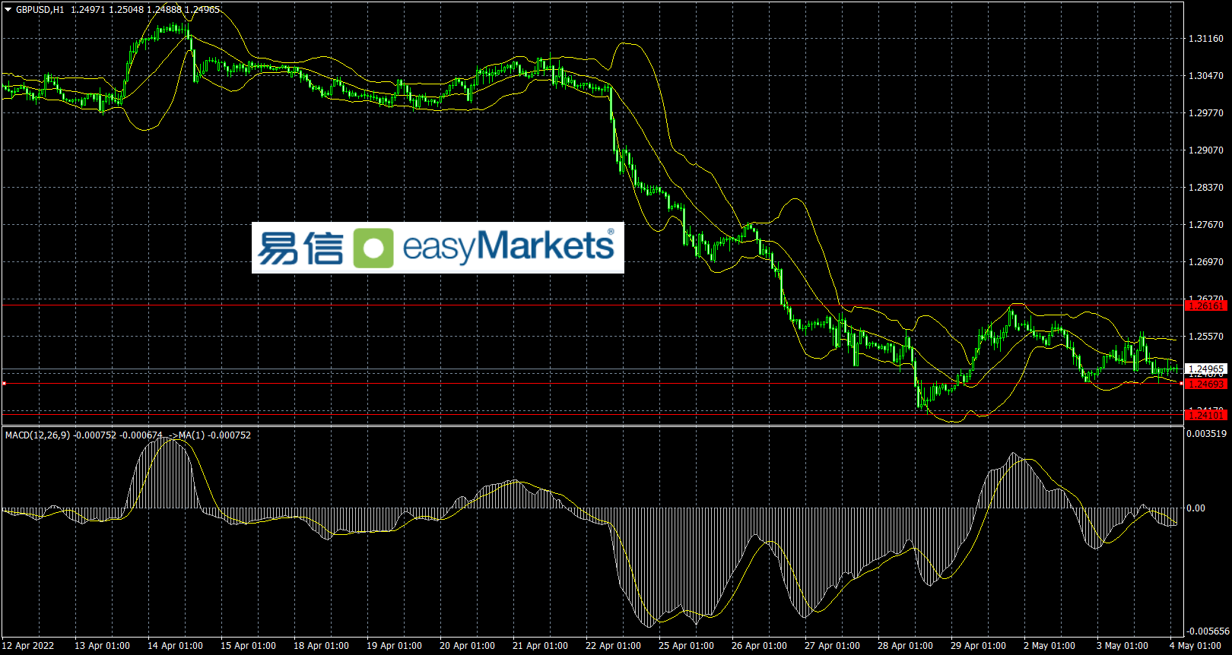The height and width of the screenshot is (655, 1232).
Task: Select the MACD(12,26,9) indicator label
Action: 37,435
